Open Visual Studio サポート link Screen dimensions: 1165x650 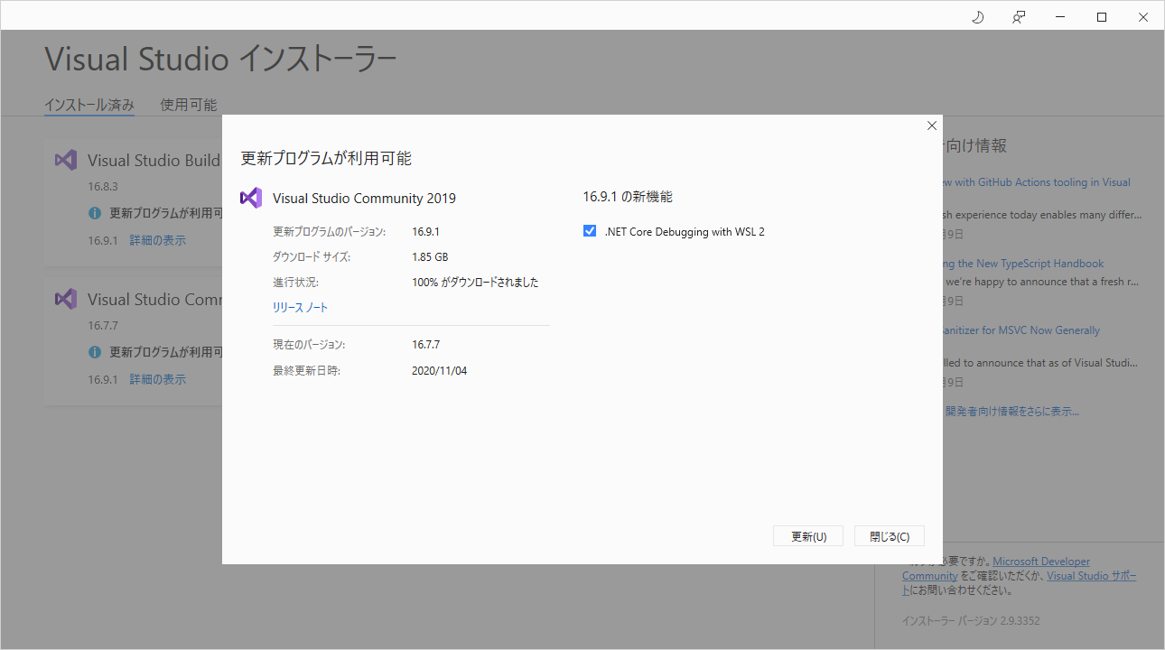point(1092,576)
